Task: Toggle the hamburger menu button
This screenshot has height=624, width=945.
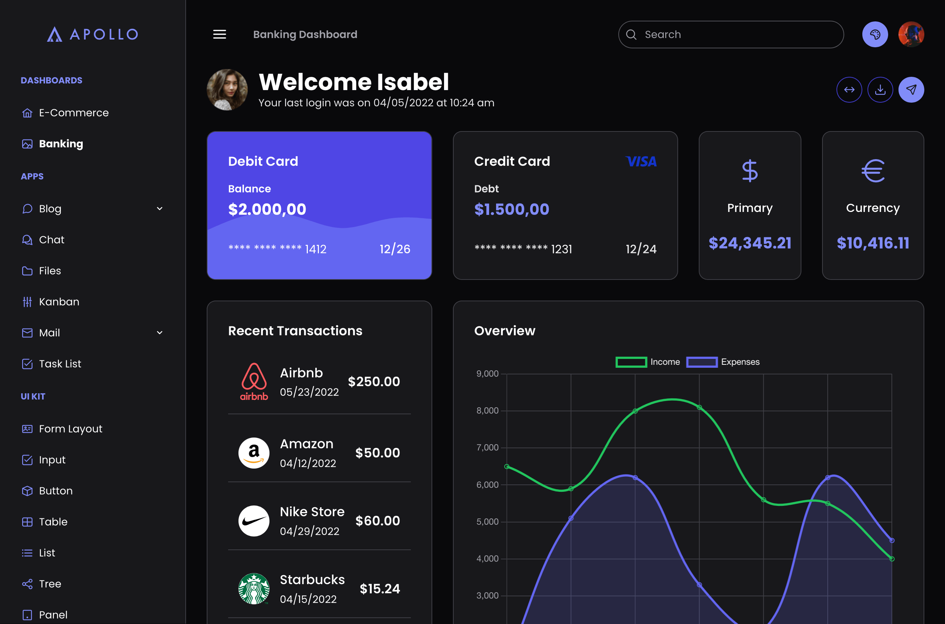Action: tap(219, 34)
